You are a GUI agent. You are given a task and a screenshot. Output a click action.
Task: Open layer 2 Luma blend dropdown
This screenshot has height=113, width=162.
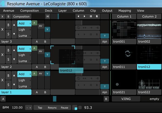pos(24,61)
